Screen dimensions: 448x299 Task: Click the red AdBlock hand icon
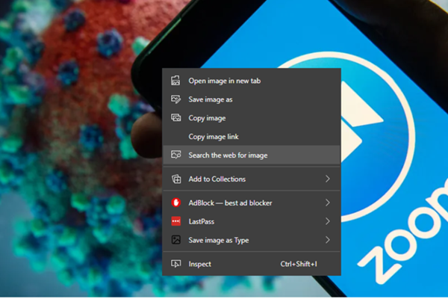pos(176,203)
